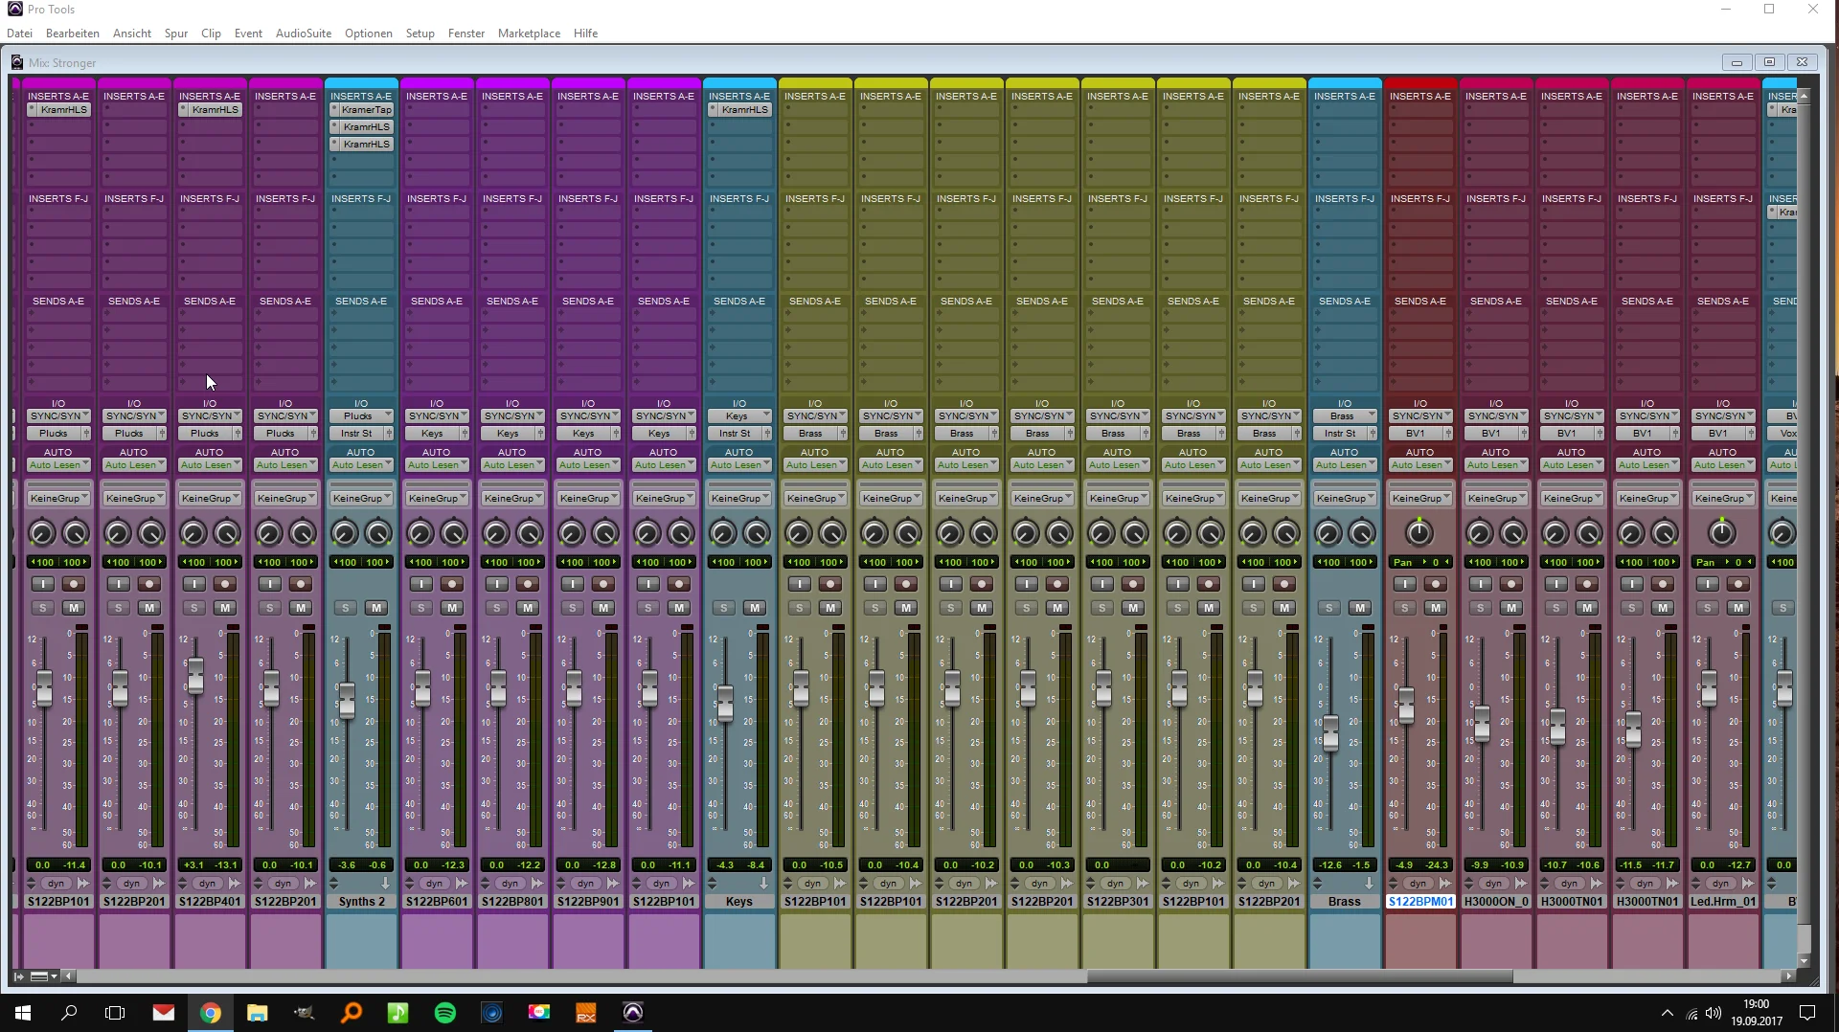Click the right pan knob on Keys track
1839x1032 pixels.
[x=757, y=533]
